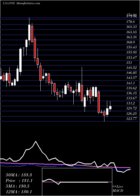Pick the 128.72 price label
This screenshot has width=140, height=196.
click(132, 109)
